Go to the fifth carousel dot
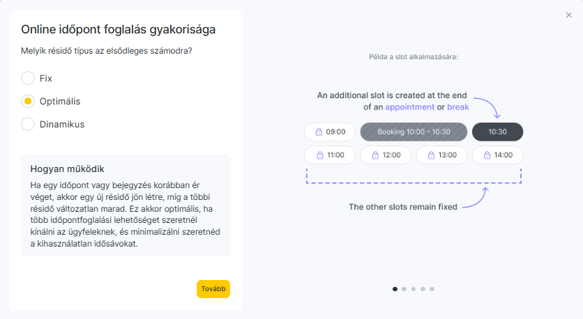 (x=432, y=288)
